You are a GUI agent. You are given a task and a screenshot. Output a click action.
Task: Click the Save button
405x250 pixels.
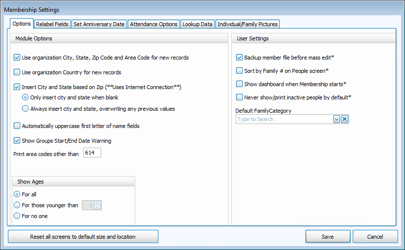[328, 237]
